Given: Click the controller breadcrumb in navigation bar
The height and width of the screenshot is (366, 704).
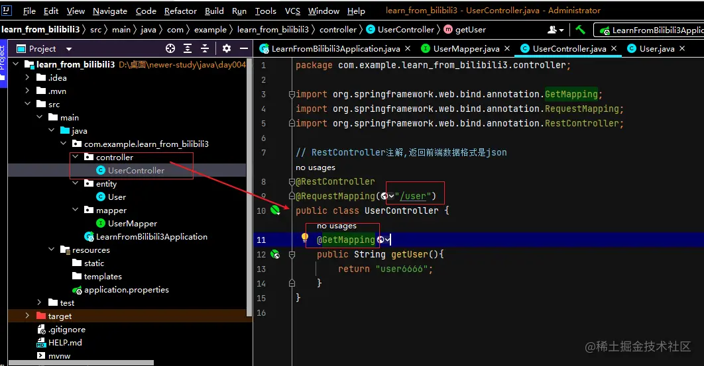Looking at the screenshot, I should pyautogui.click(x=337, y=30).
